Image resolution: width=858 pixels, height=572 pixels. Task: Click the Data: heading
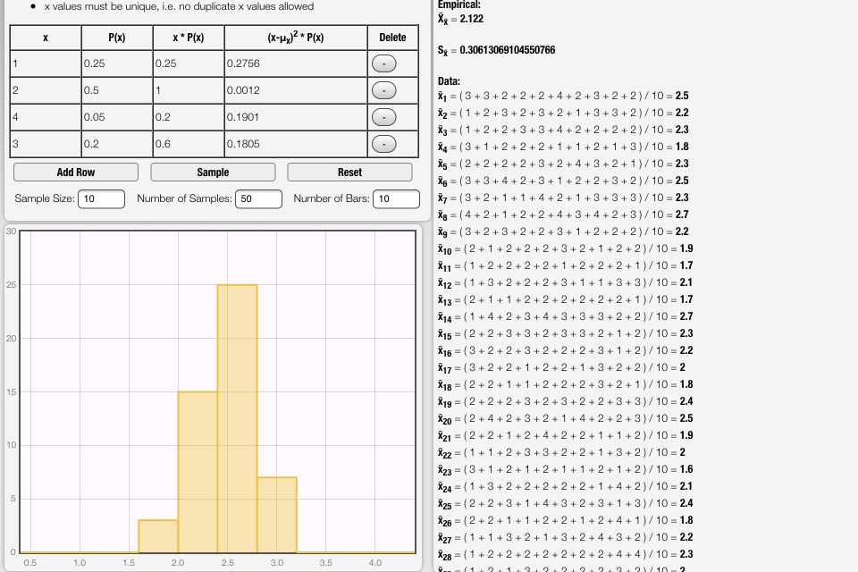pyautogui.click(x=449, y=81)
